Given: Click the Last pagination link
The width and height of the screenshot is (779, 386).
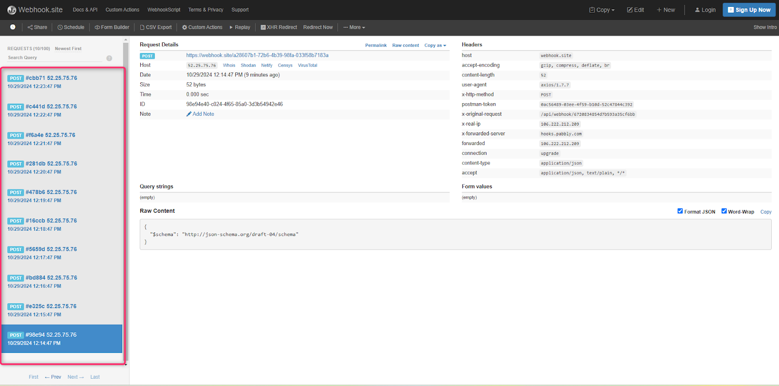Looking at the screenshot, I should (95, 377).
